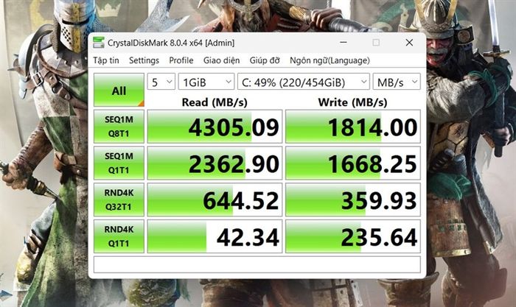The height and width of the screenshot is (307, 516).
Task: Close the CrystalDiskMark window
Action: coord(409,43)
